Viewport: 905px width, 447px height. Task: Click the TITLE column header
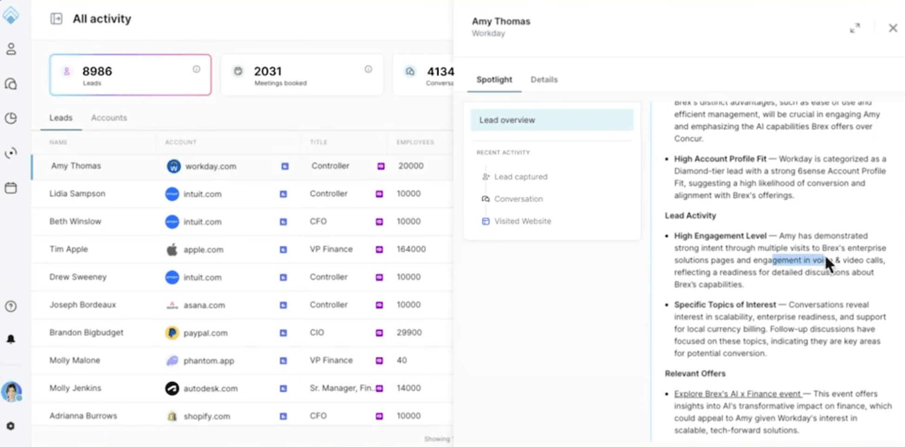point(319,142)
